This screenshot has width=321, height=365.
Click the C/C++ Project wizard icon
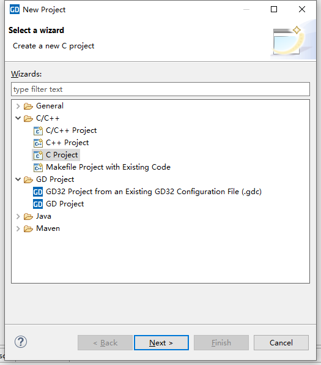click(x=38, y=130)
